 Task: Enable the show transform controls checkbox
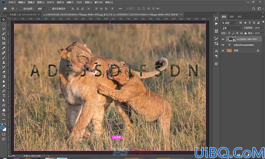[x=50, y=9]
